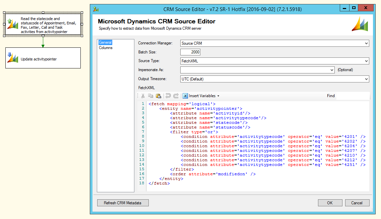Click the attribute name='activityid' line
381x219 pixels.
click(x=210, y=113)
